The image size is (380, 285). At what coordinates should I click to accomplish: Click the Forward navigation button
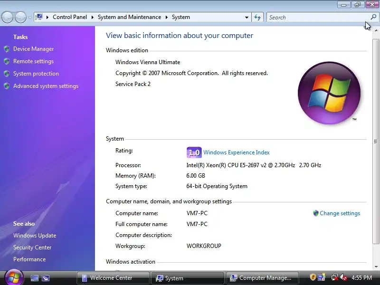click(20, 17)
